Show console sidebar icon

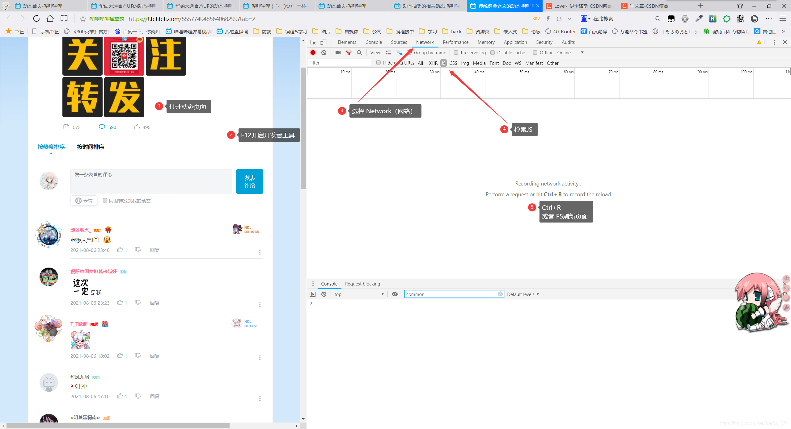pos(313,294)
